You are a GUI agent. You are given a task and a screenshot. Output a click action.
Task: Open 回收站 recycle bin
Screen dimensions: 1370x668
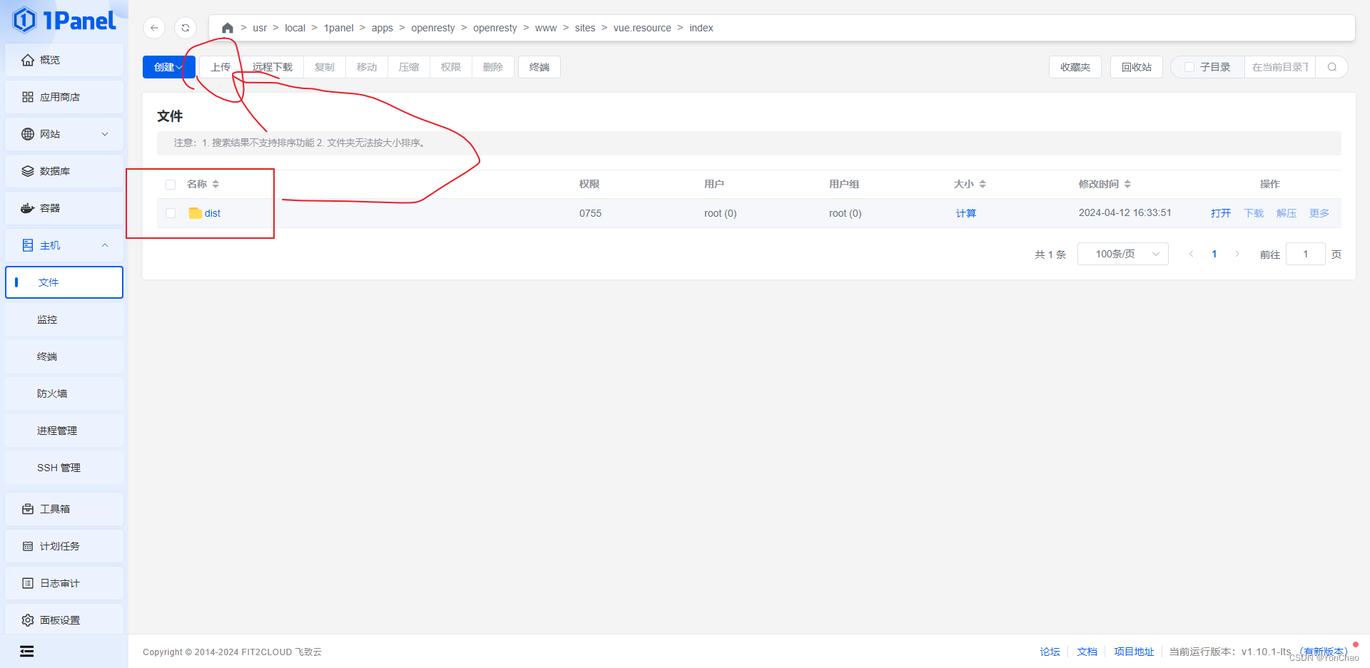[1137, 67]
